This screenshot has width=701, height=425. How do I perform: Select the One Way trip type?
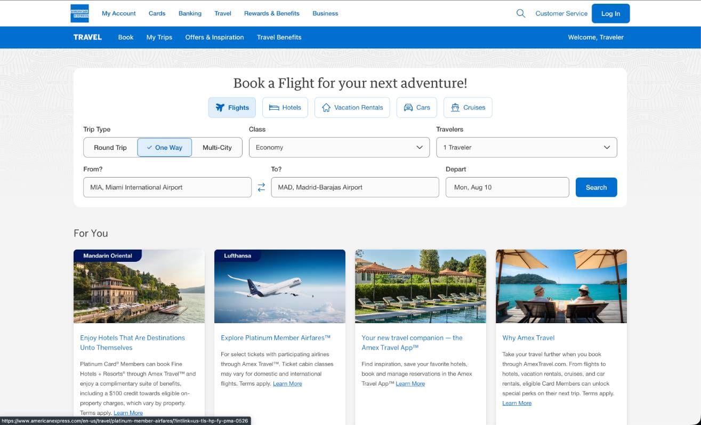click(x=165, y=147)
